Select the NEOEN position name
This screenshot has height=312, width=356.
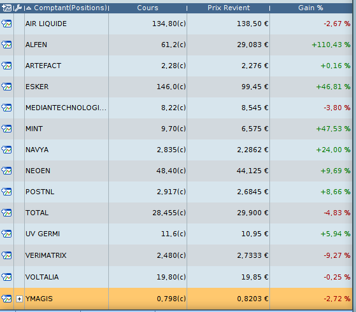click(x=38, y=171)
